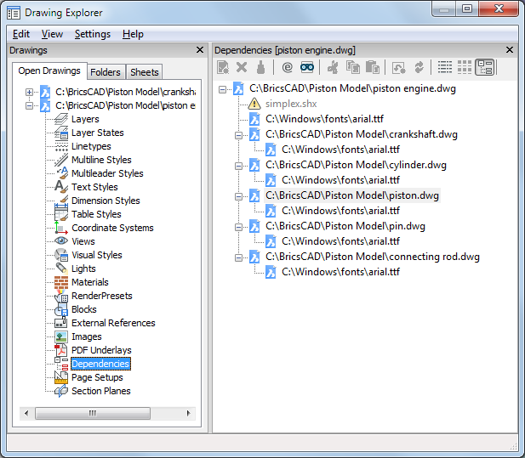Open the Edit menu
The width and height of the screenshot is (525, 458).
pos(21,34)
